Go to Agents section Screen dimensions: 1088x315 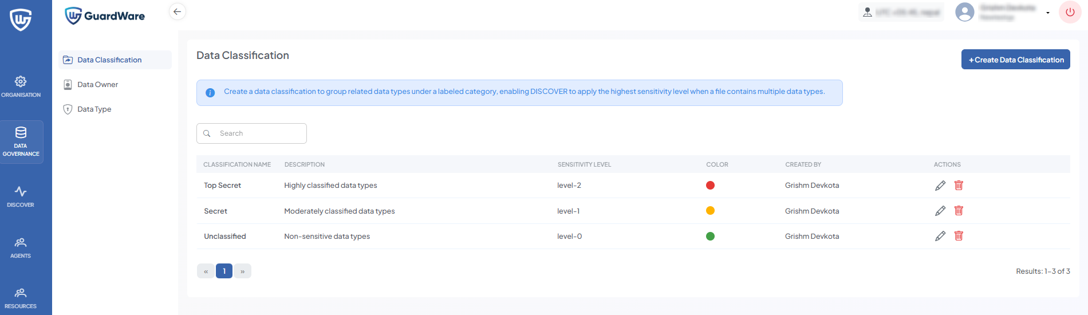click(21, 247)
